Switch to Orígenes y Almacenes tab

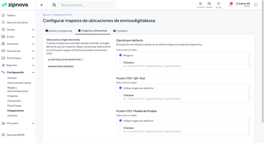click(x=93, y=31)
